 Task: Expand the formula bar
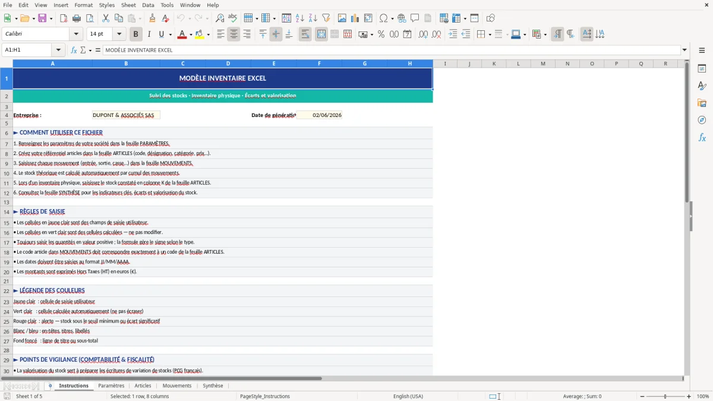click(x=684, y=50)
